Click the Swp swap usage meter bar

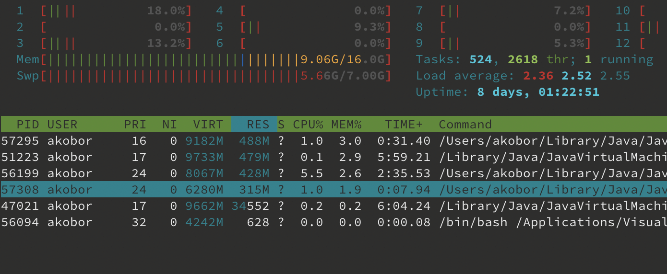[216, 76]
